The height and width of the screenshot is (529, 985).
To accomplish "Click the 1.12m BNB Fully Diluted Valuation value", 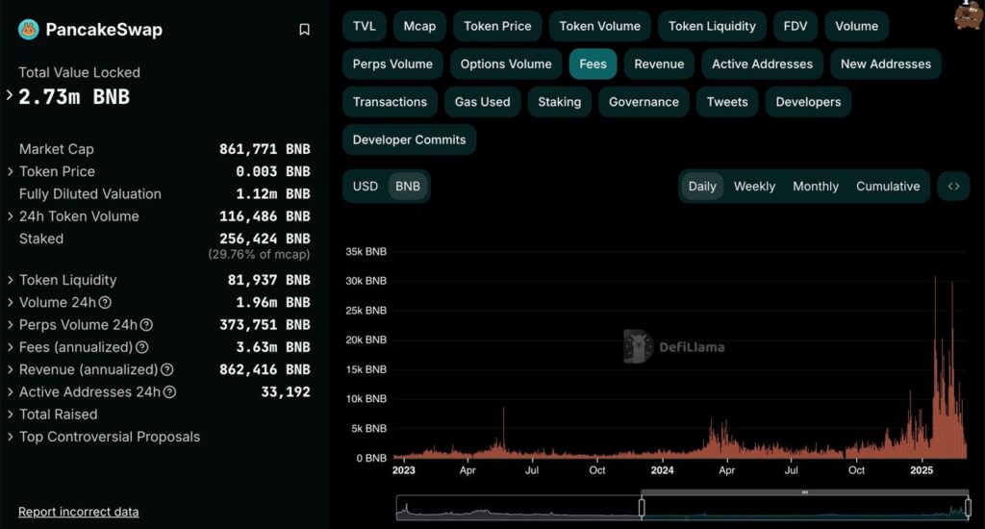I will coord(272,194).
